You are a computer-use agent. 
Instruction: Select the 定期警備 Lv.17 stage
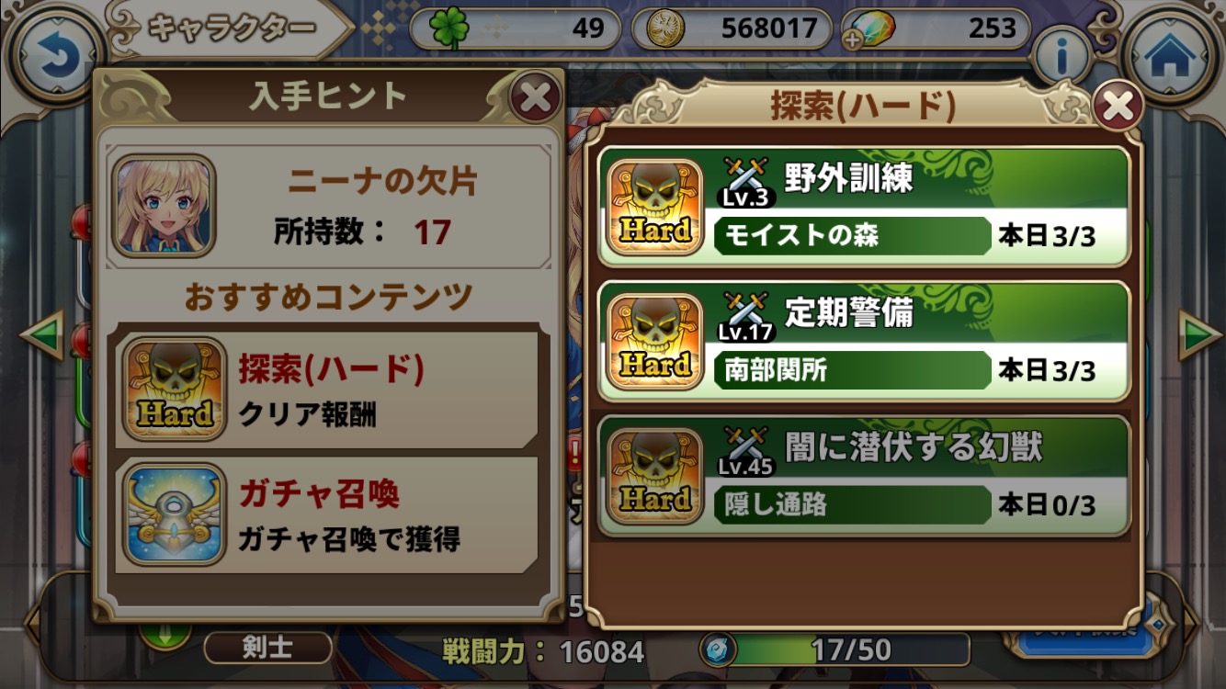coord(864,341)
